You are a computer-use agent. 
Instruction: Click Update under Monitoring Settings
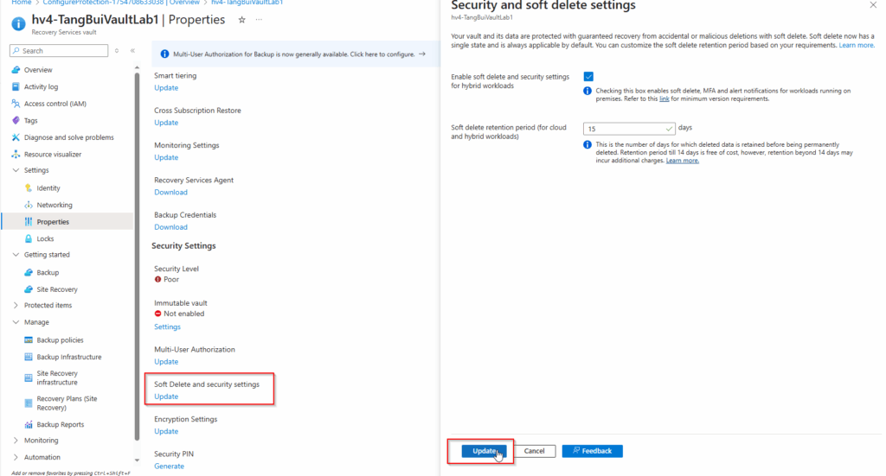pos(166,158)
